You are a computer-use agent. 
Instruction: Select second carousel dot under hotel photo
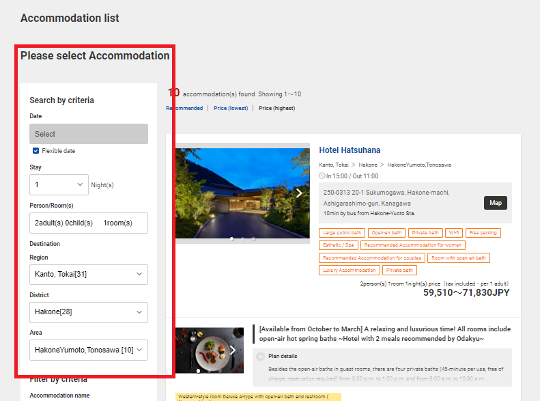(x=242, y=239)
